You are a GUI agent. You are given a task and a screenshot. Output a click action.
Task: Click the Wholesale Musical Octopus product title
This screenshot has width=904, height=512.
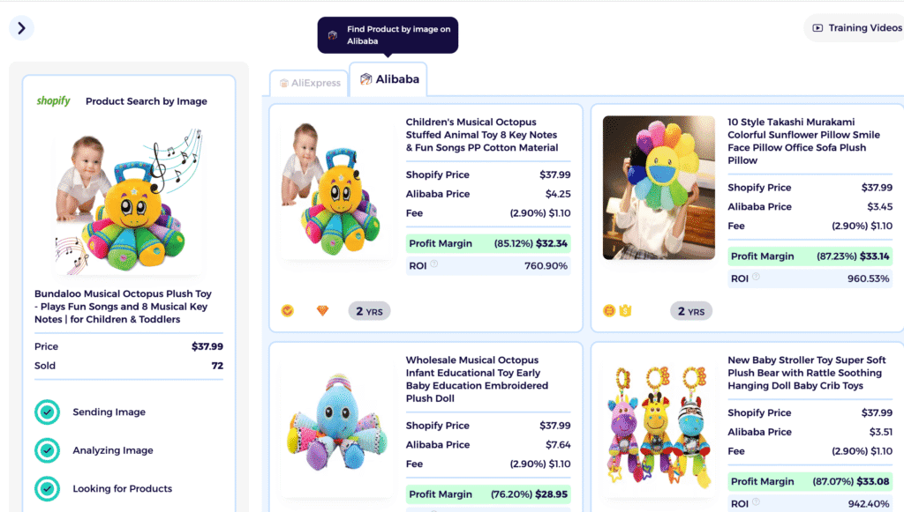pos(477,379)
